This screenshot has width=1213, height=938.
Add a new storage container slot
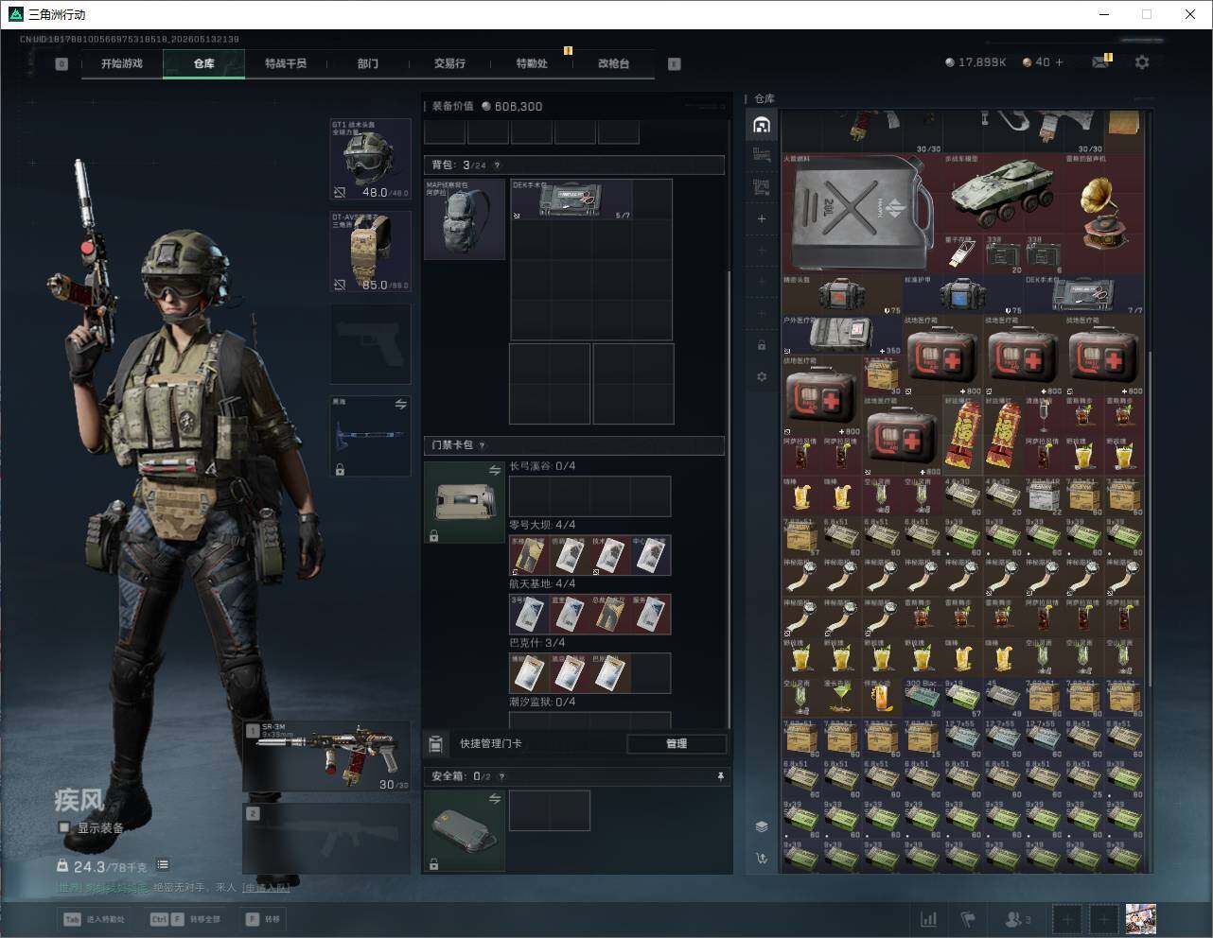762,218
